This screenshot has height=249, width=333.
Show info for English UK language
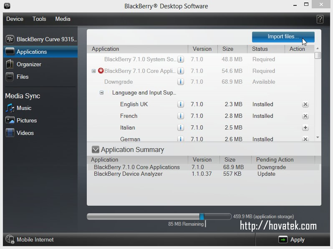pyautogui.click(x=181, y=104)
